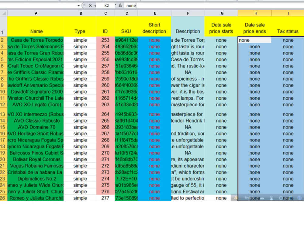Viewport: 304px width, 228px height.
Task: Select the 'nd tradition, cor' description cell
Action: [x=188, y=133]
